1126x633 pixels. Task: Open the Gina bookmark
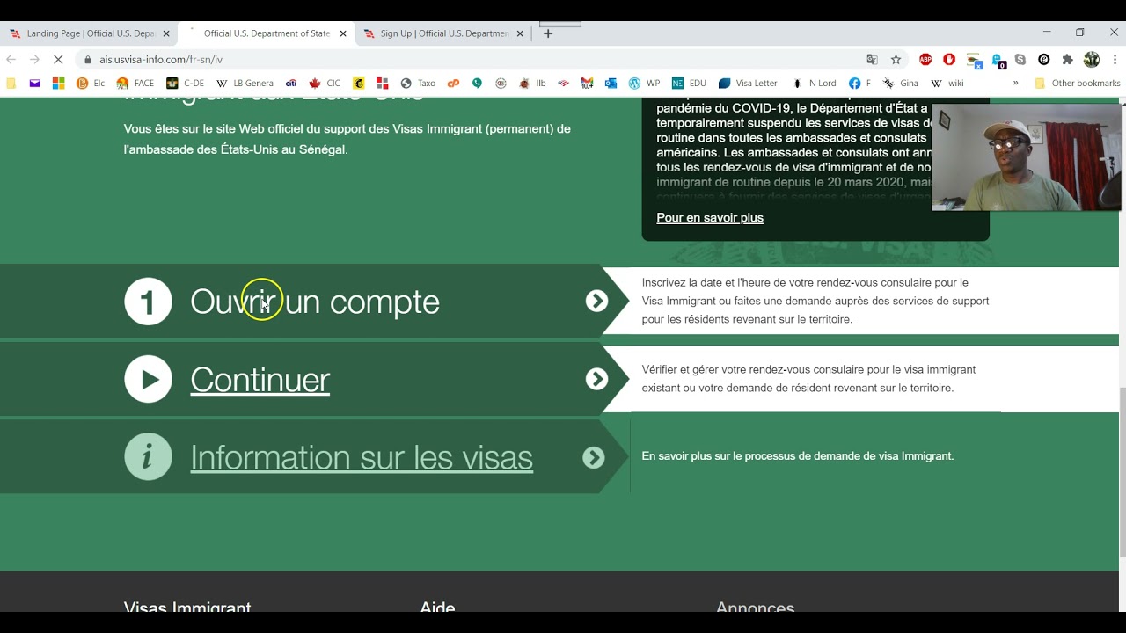[x=901, y=84]
